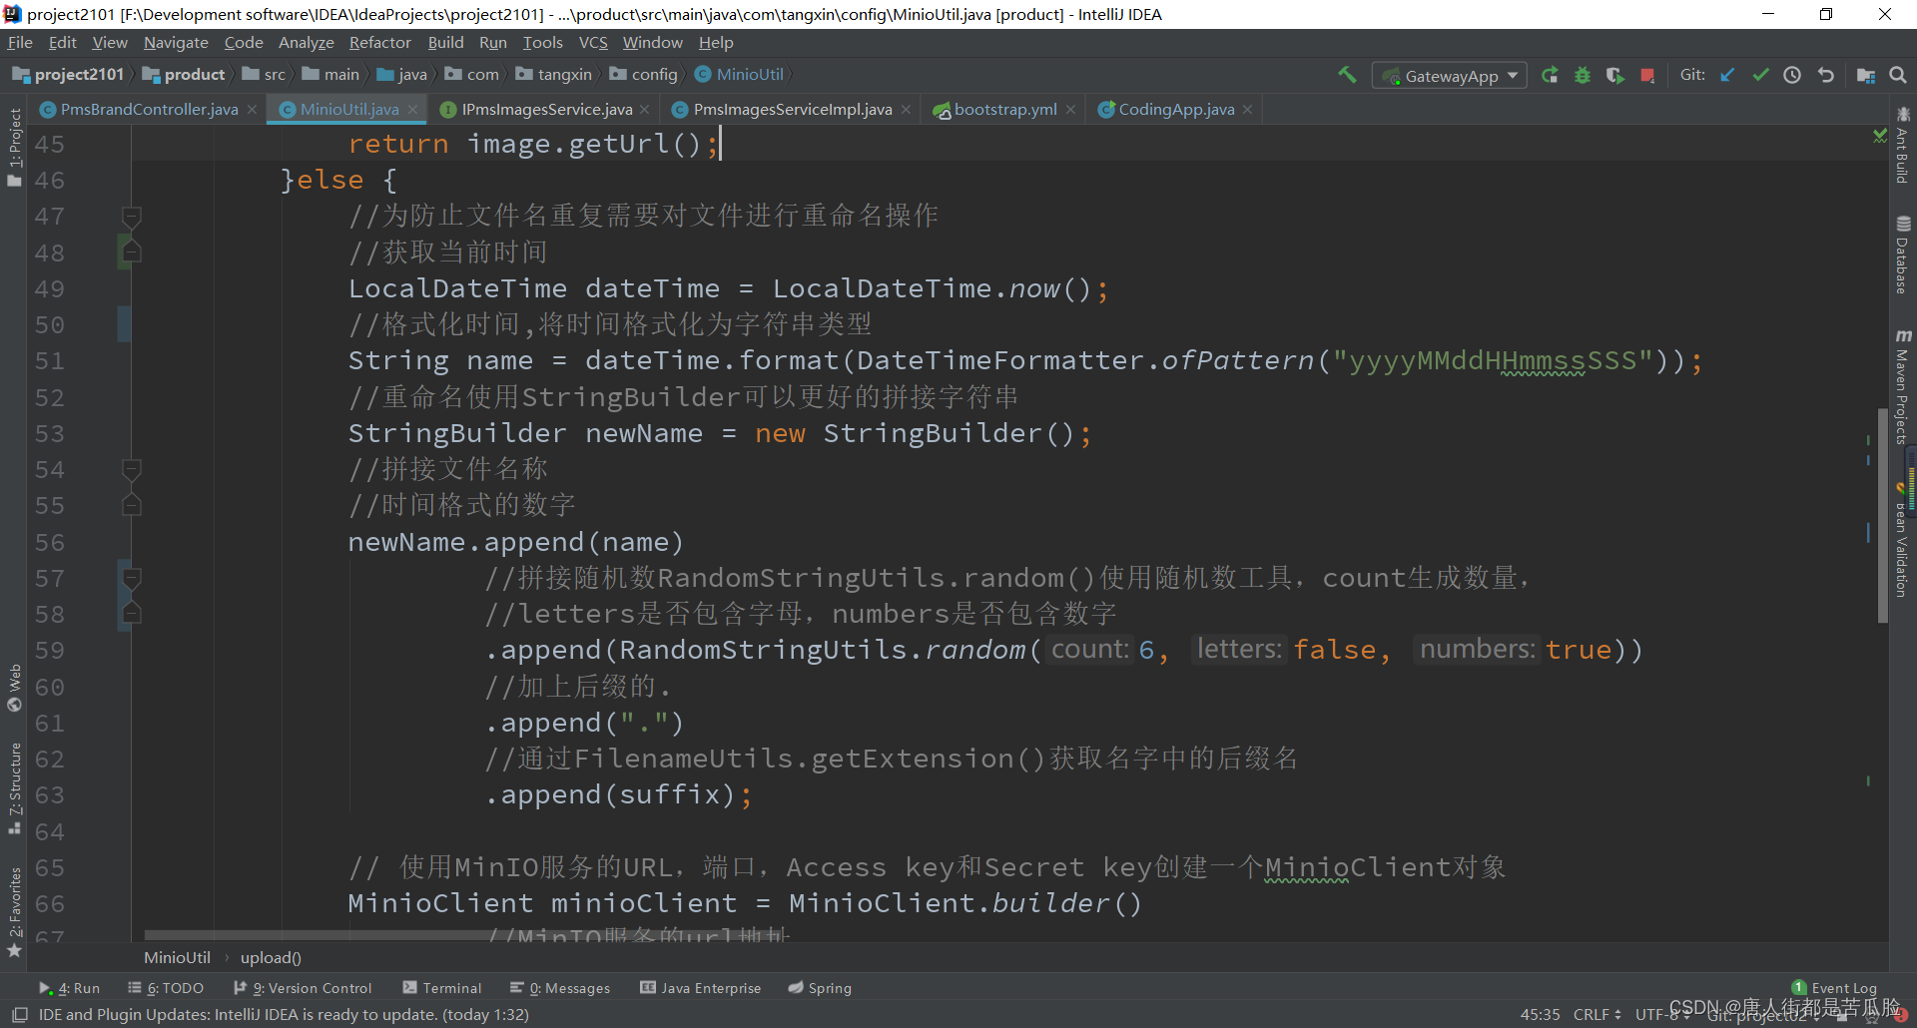1917x1028 pixels.
Task: Close the PmsBrandController.java tab
Action: coord(253,110)
